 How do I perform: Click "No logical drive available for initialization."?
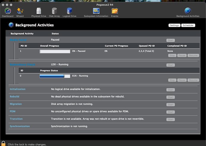point(76,89)
